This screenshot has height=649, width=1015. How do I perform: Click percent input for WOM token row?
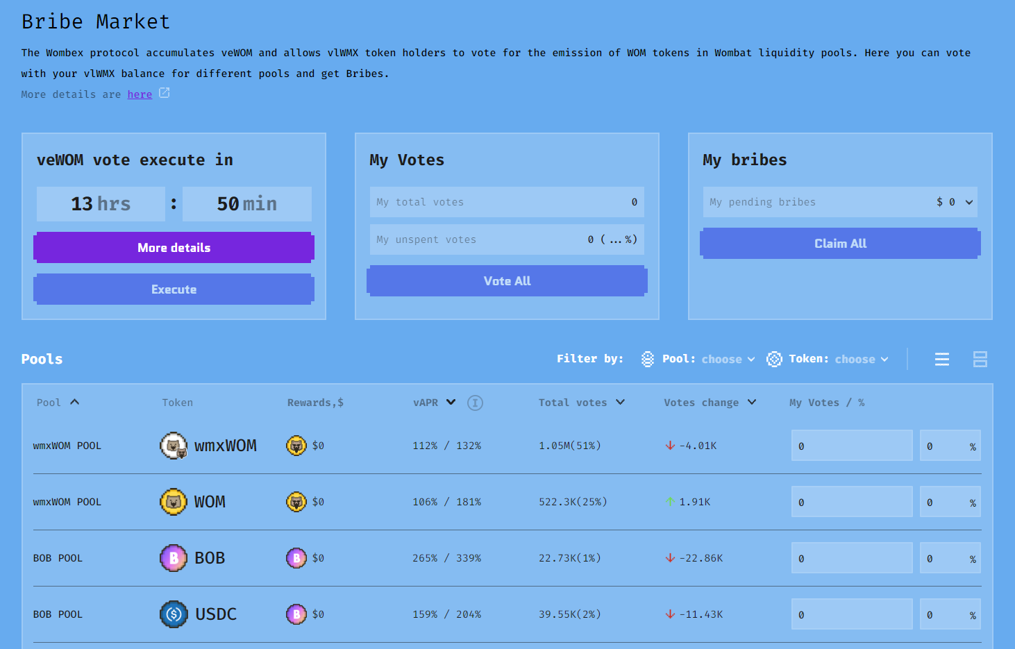tap(950, 502)
